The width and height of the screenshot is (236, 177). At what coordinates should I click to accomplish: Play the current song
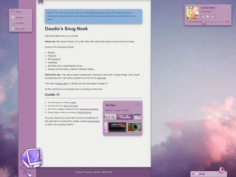tap(208, 16)
